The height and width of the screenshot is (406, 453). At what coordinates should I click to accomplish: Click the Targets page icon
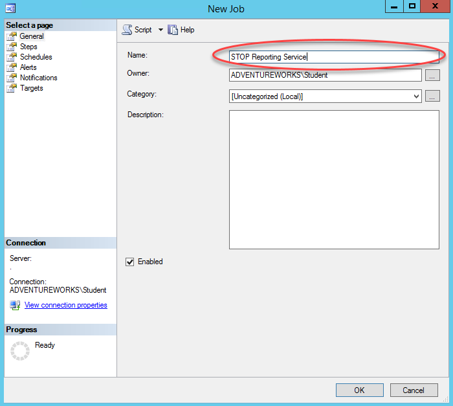(11, 88)
